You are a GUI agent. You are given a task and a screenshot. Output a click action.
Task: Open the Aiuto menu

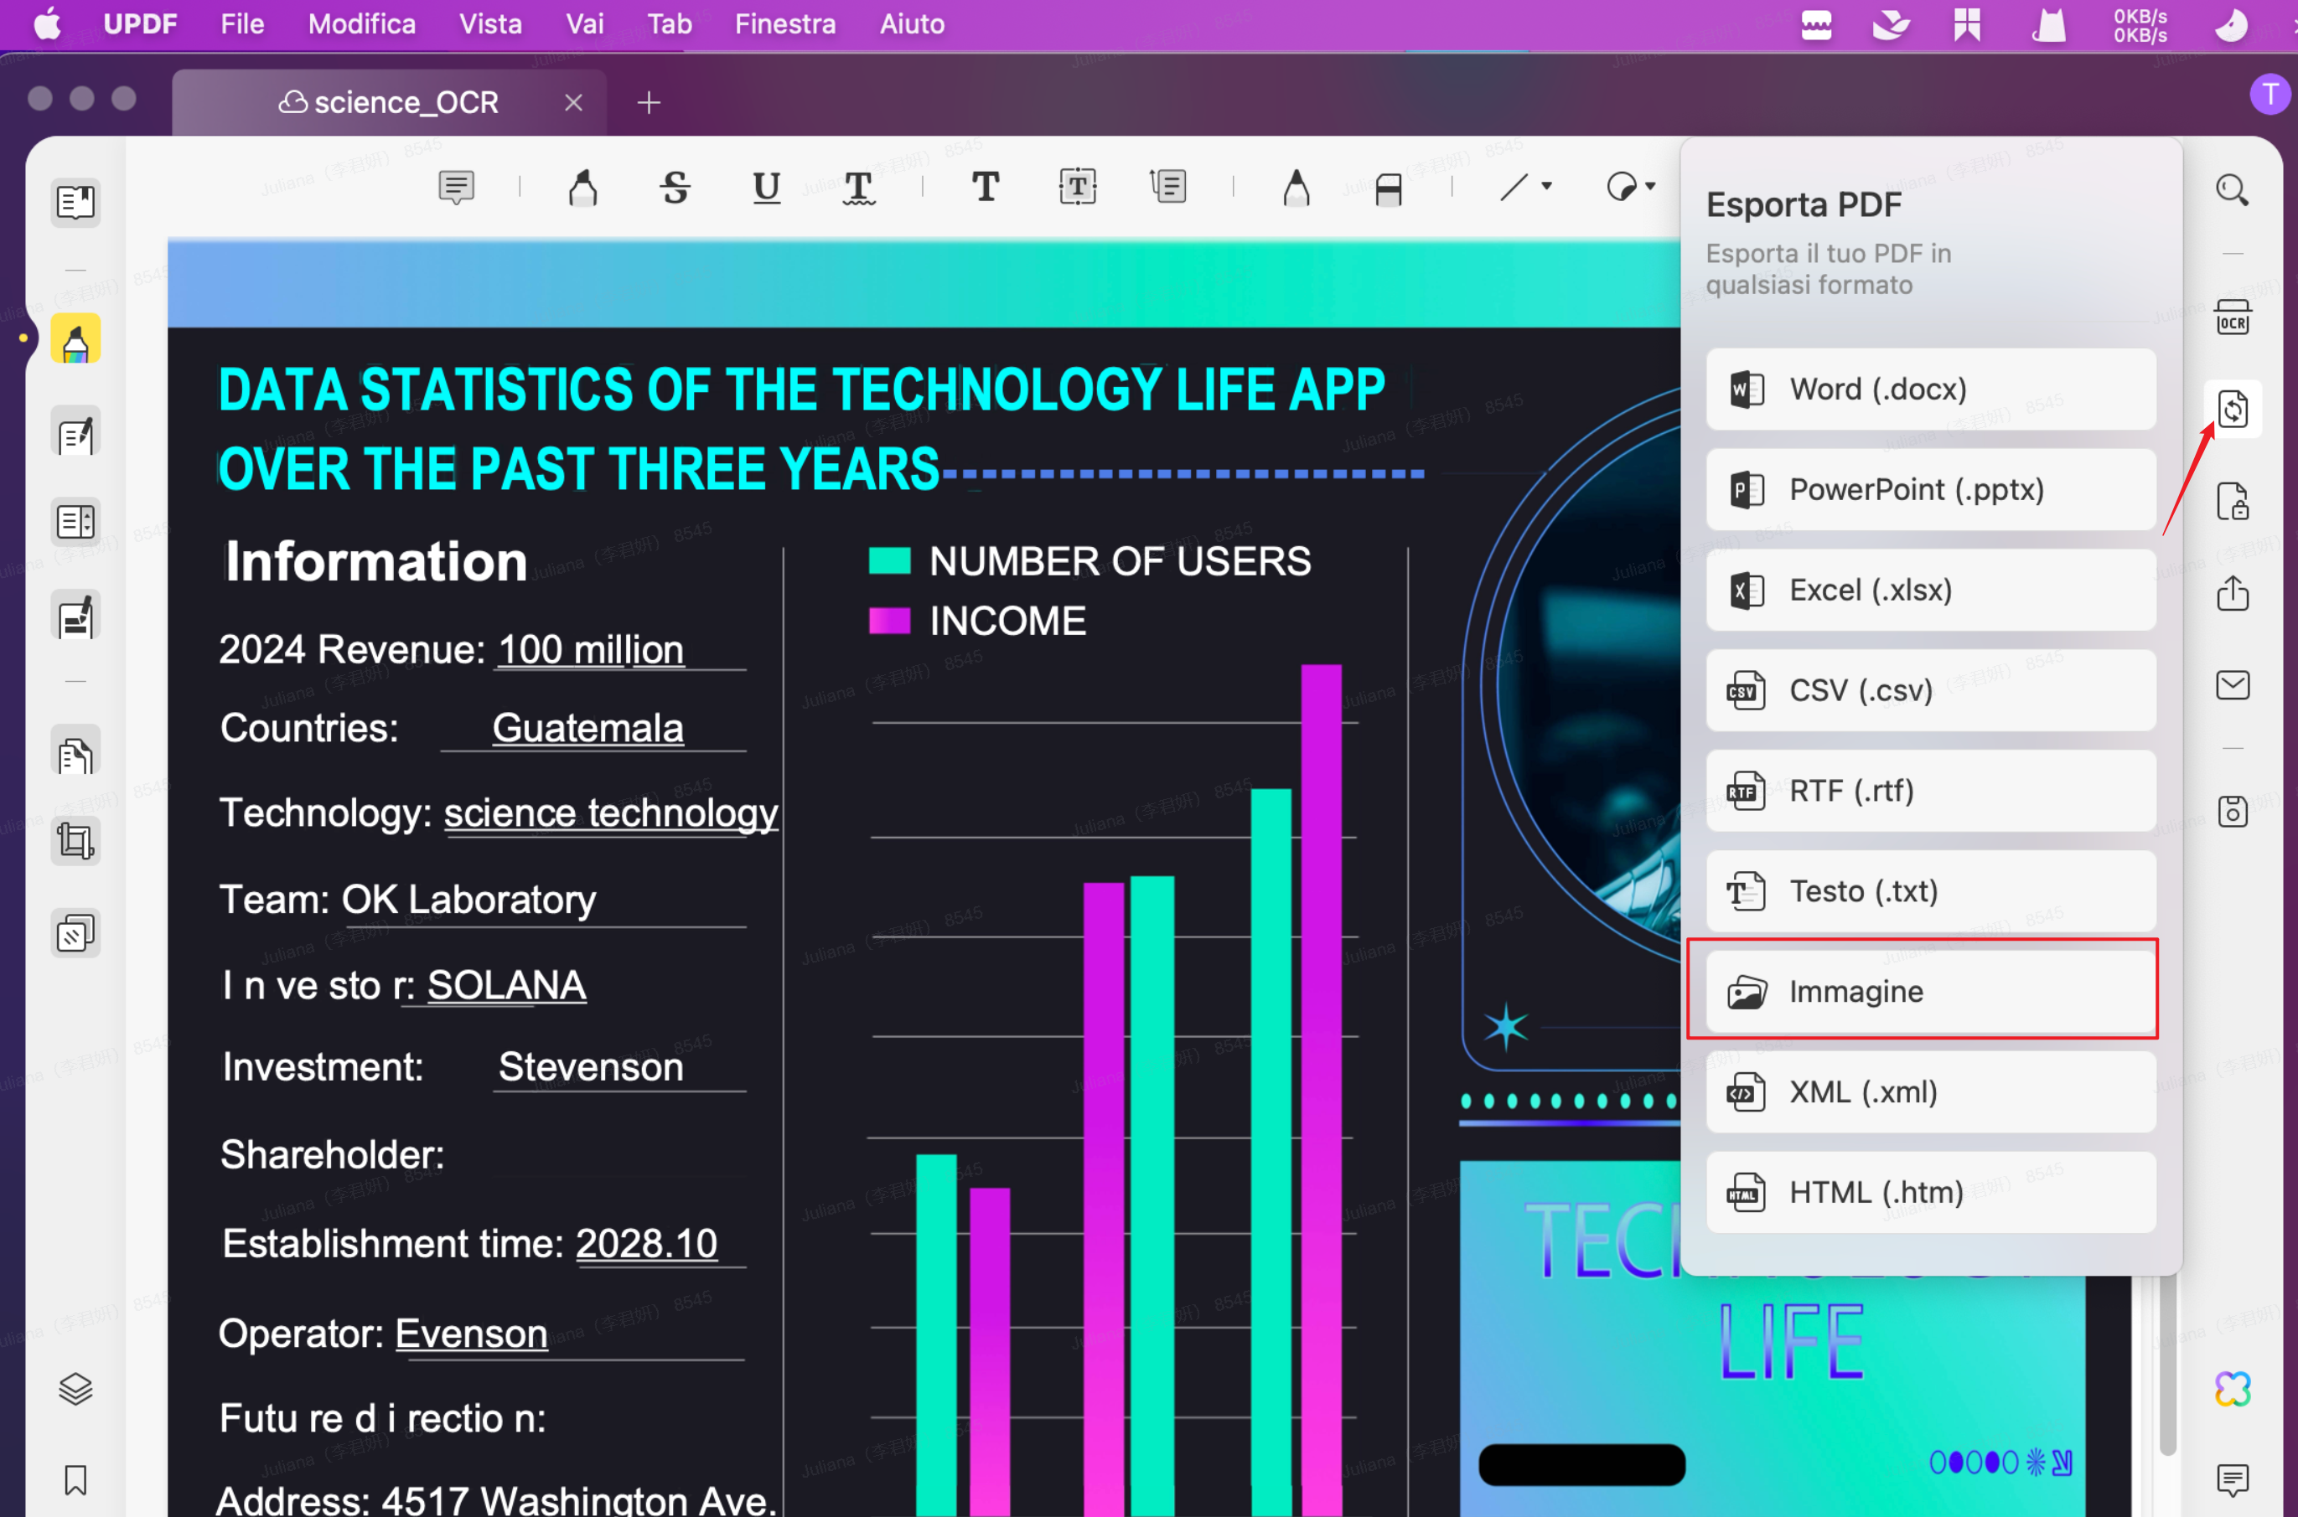tap(912, 23)
